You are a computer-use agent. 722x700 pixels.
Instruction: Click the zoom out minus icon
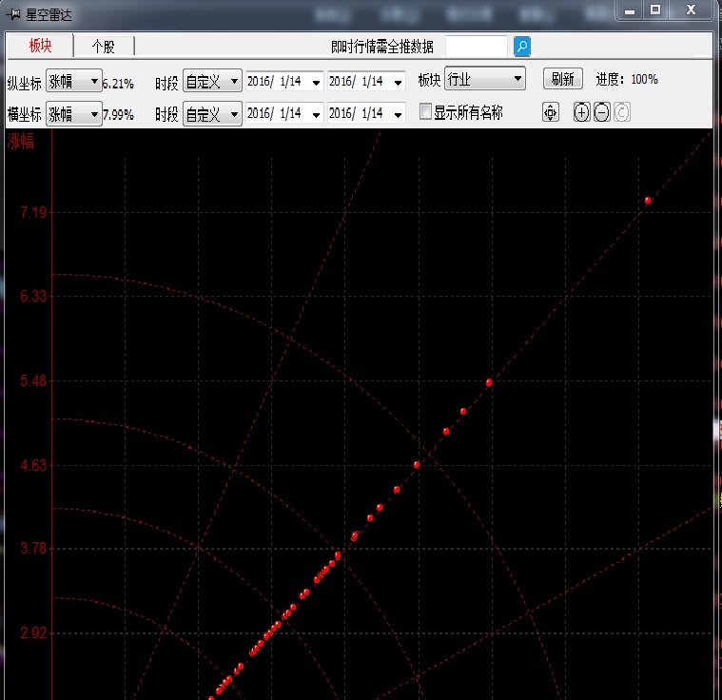(x=602, y=113)
